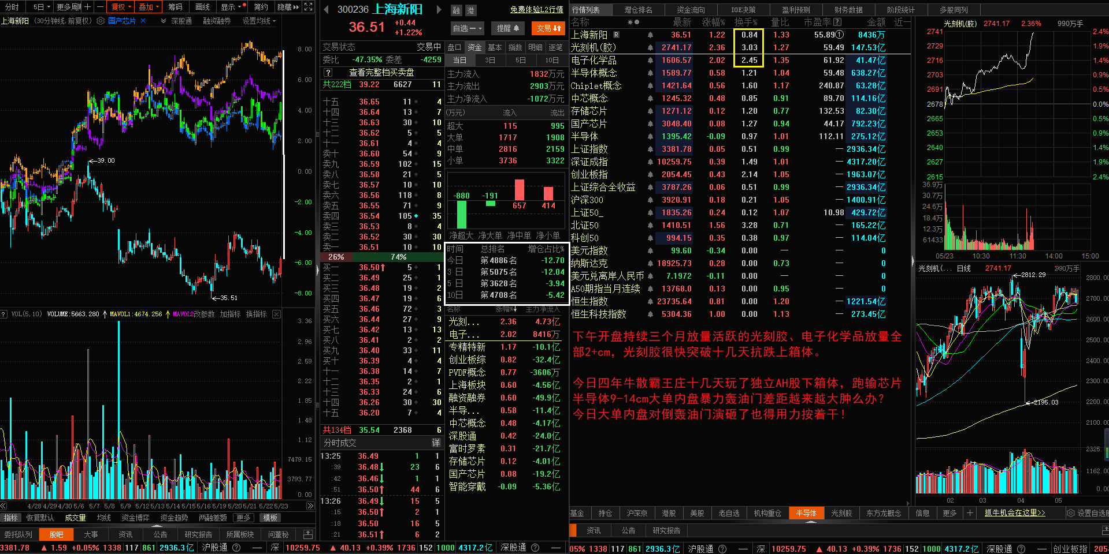Expand the double-chevron beside 深股通
This screenshot has width=1109, height=554.
tap(164, 21)
